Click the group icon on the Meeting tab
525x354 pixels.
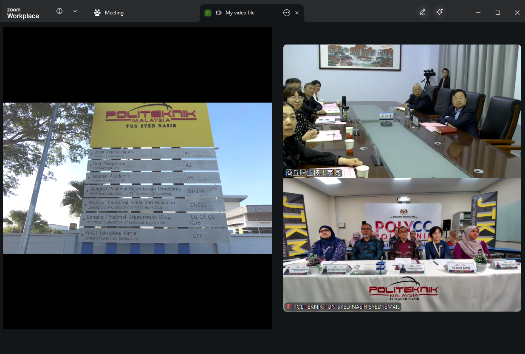point(97,13)
